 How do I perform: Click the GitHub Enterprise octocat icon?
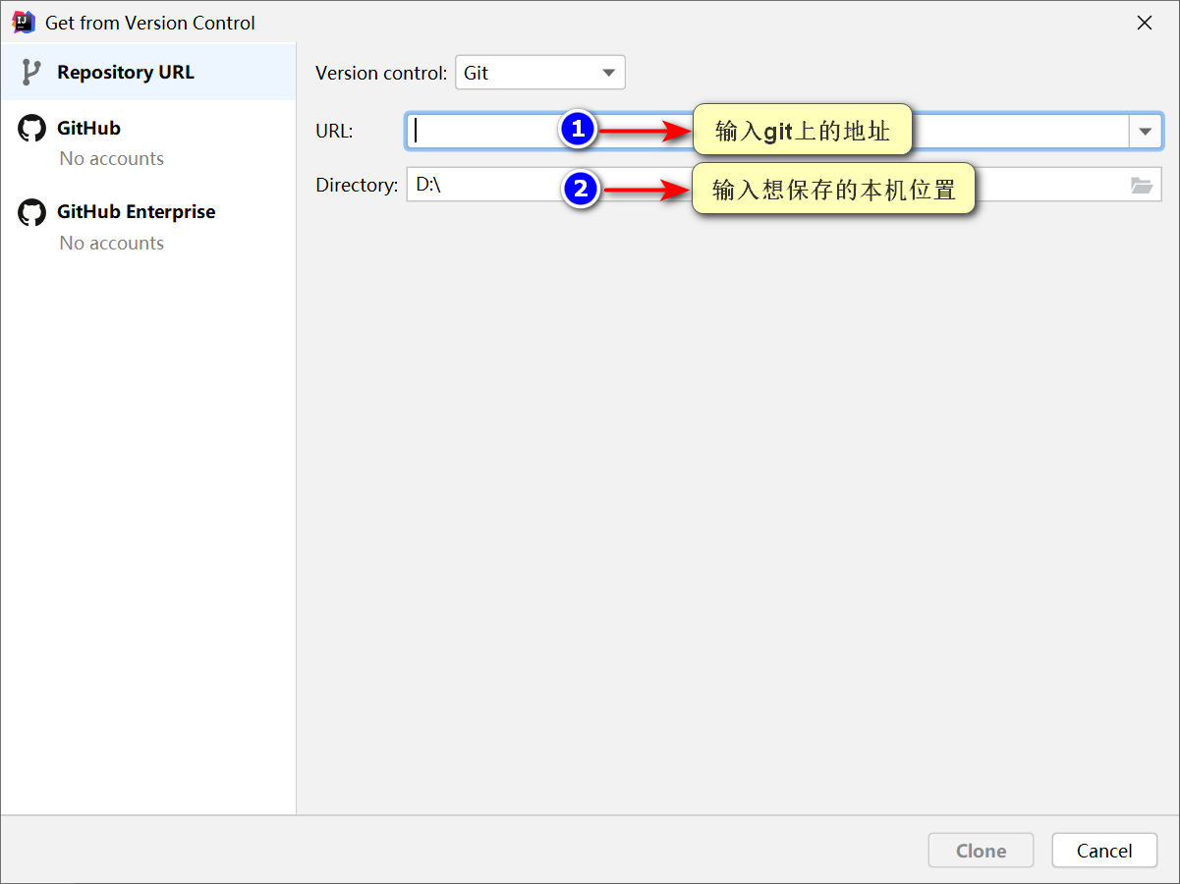[x=31, y=212]
